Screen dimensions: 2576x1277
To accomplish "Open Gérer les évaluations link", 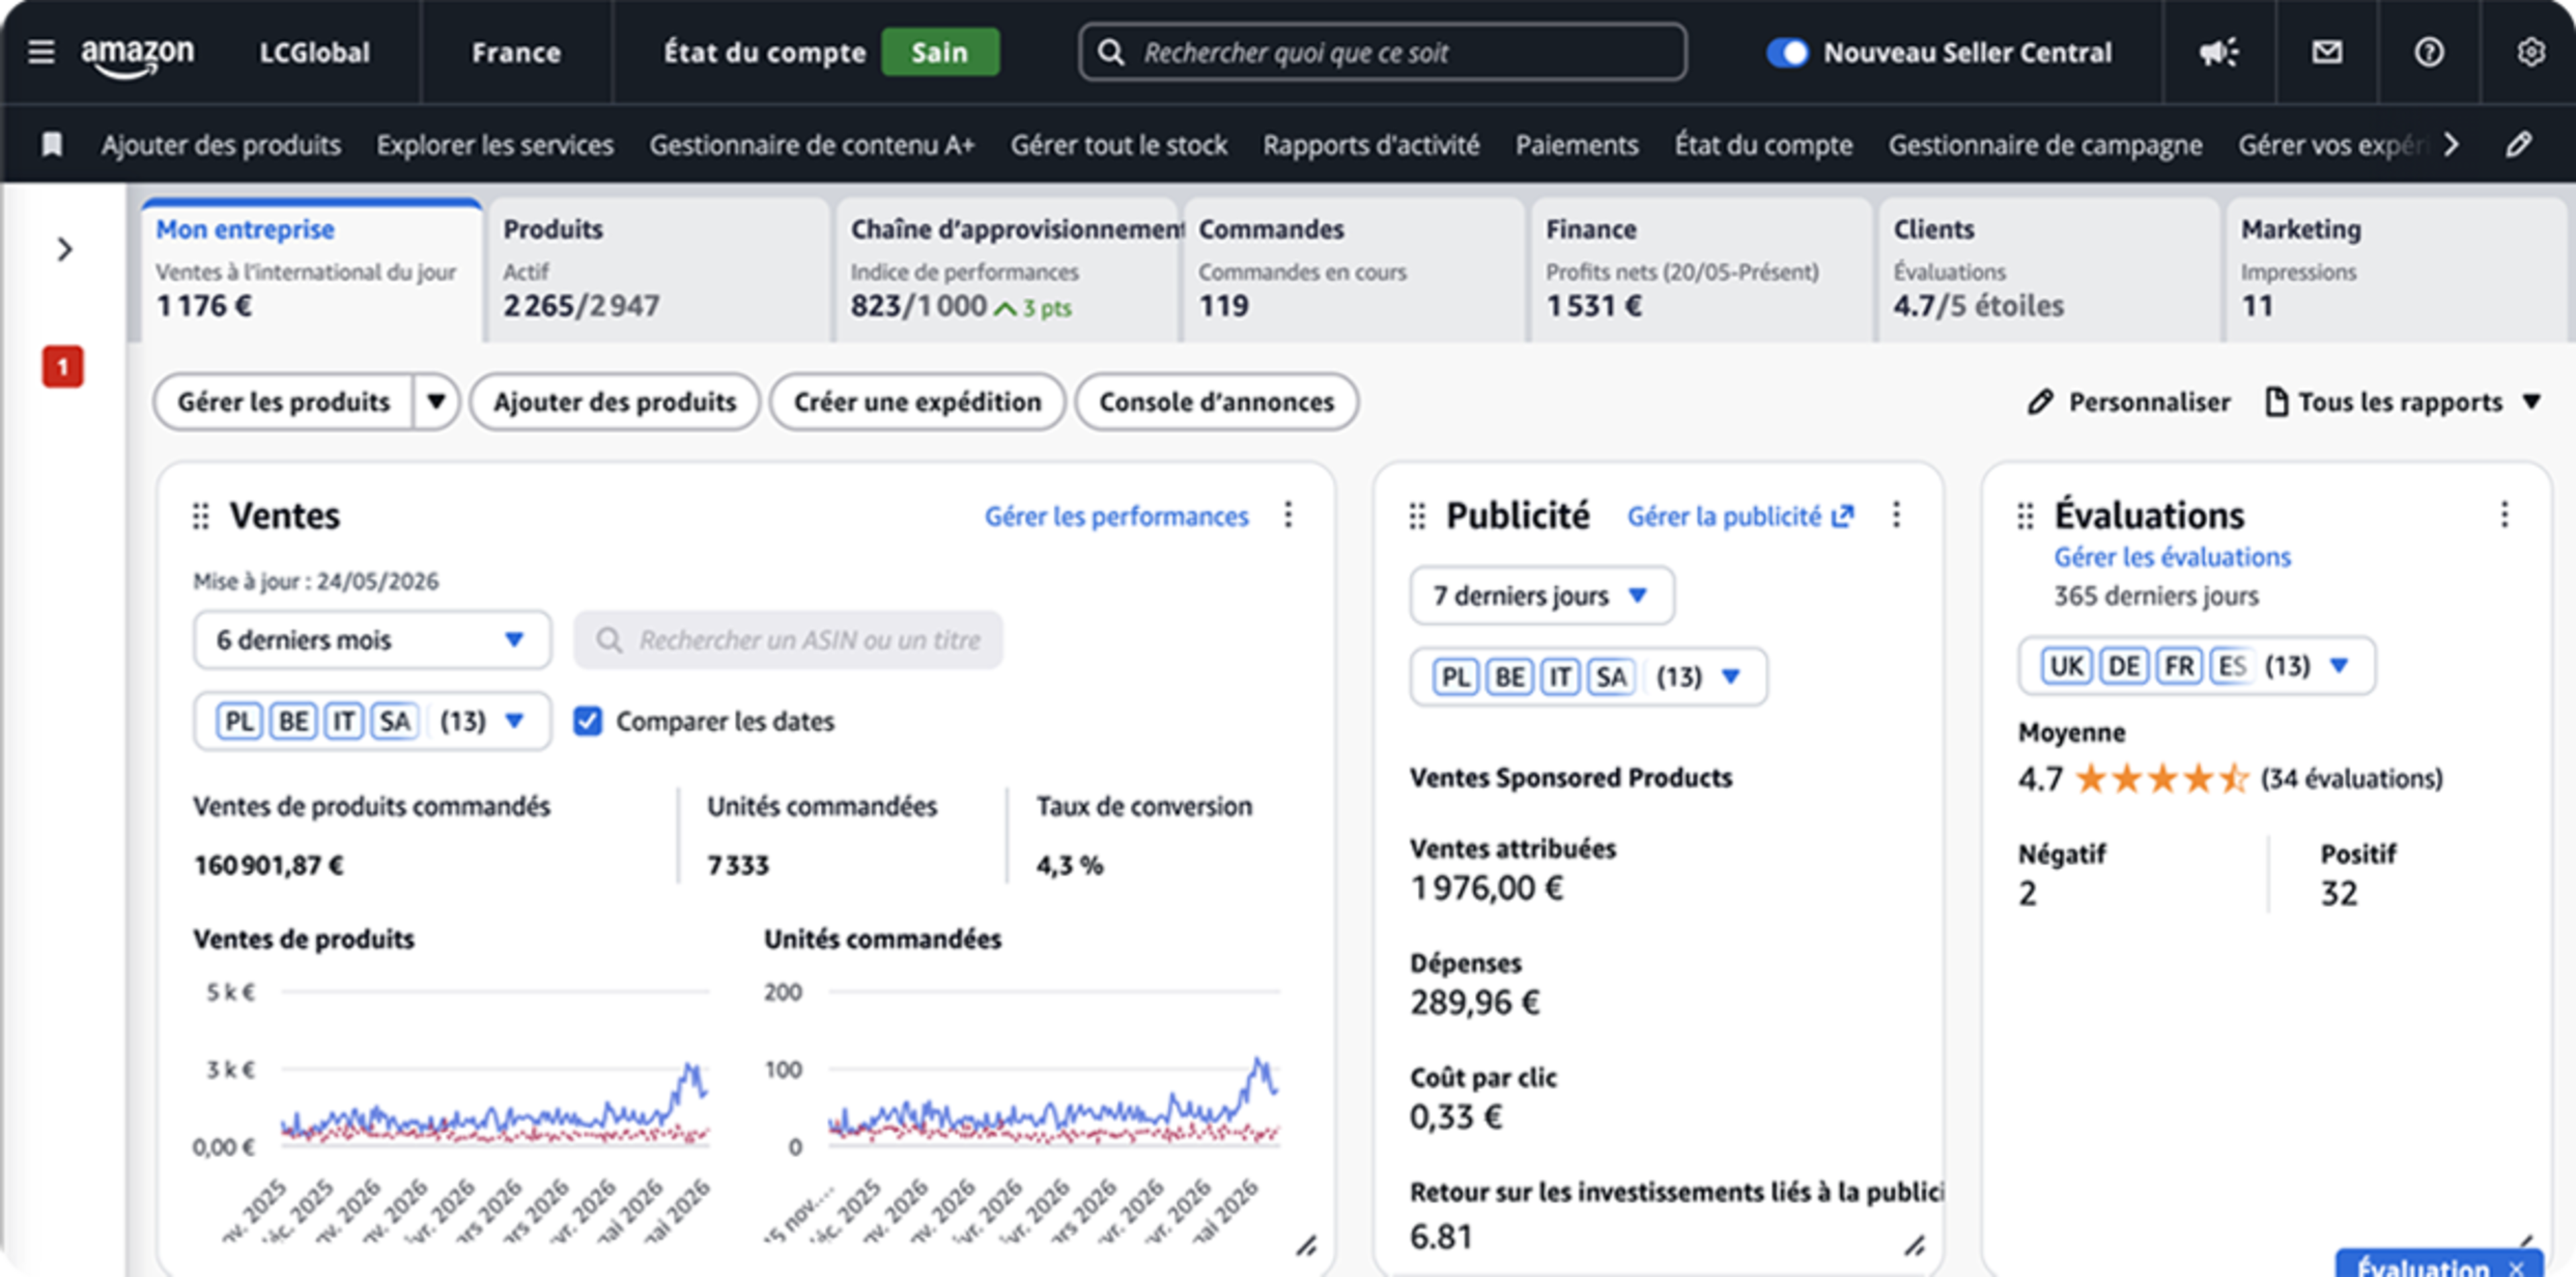I will click(x=2172, y=556).
